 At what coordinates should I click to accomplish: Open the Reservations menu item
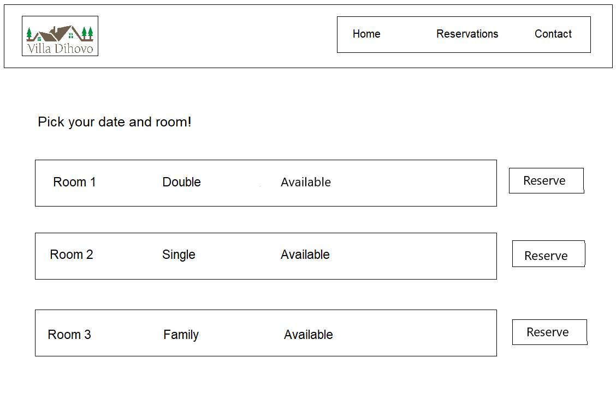467,34
